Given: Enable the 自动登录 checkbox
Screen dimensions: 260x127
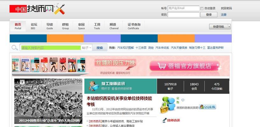Looking at the screenshot, I should coord(202,9).
